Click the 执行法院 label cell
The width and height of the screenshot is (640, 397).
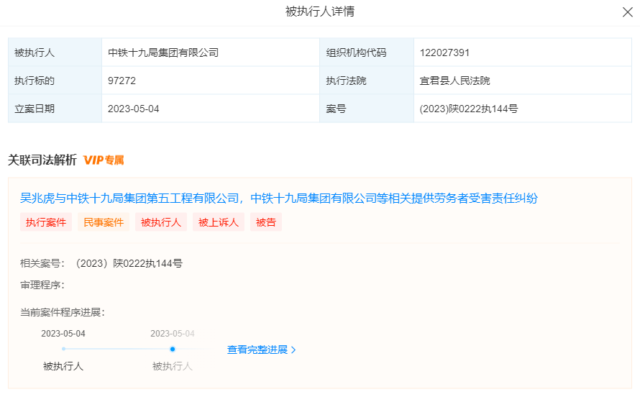tap(367, 81)
